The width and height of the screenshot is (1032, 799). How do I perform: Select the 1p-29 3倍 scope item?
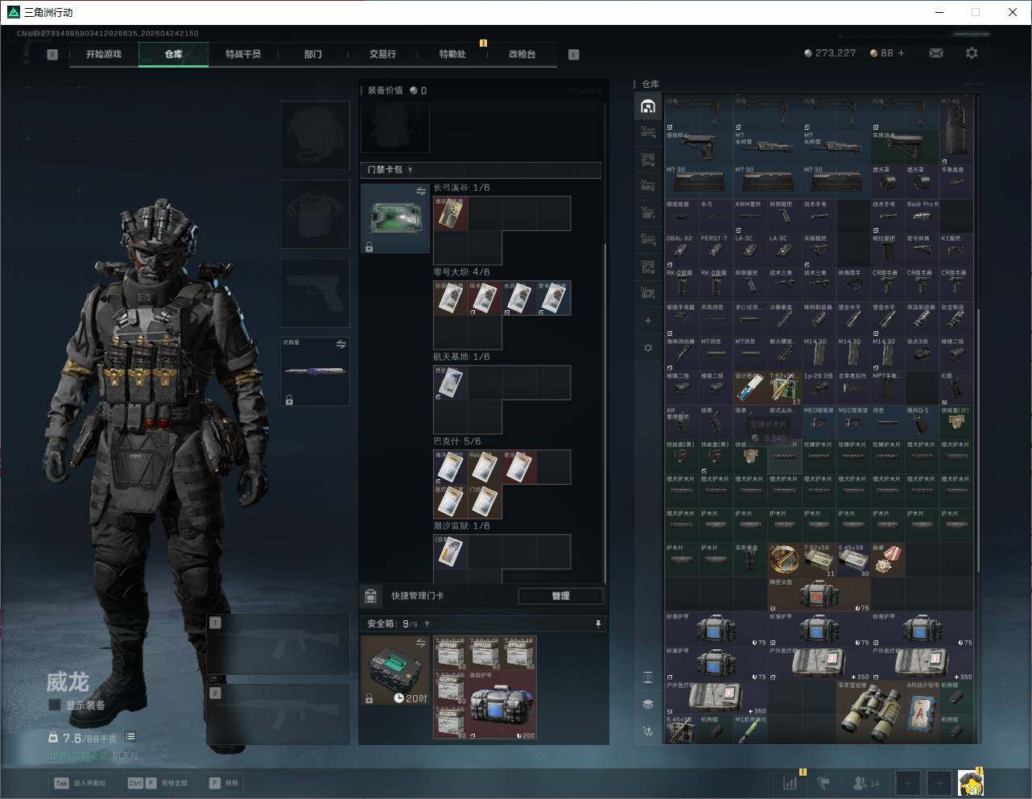click(819, 387)
